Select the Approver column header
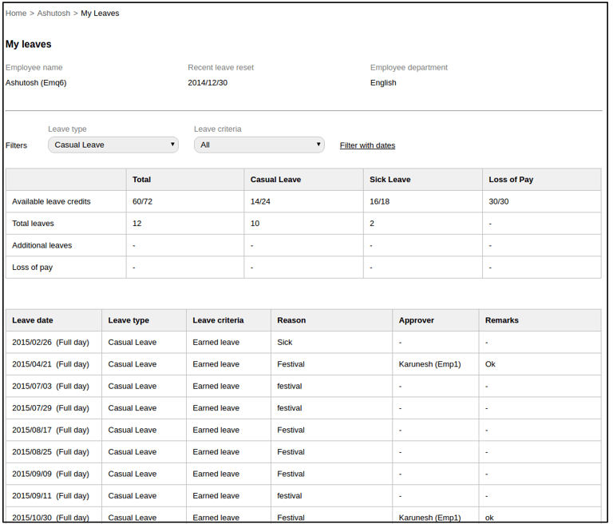The width and height of the screenshot is (613, 524). (x=417, y=320)
